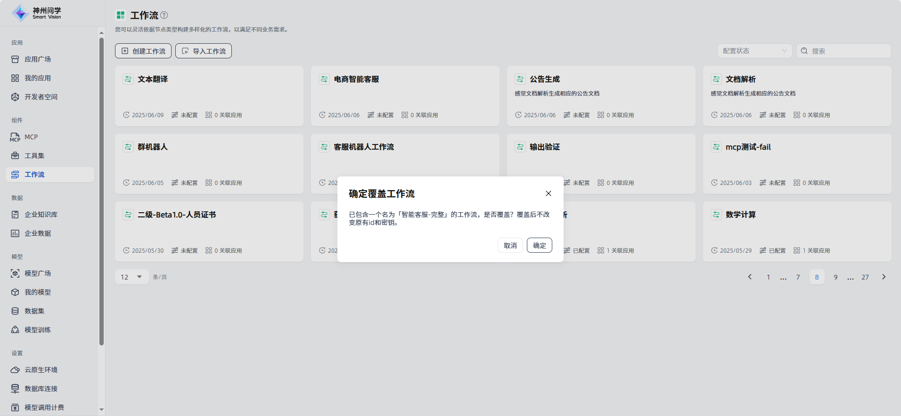Close the 确定覆盖工作流 dialog
Image resolution: width=901 pixels, height=416 pixels.
point(549,193)
